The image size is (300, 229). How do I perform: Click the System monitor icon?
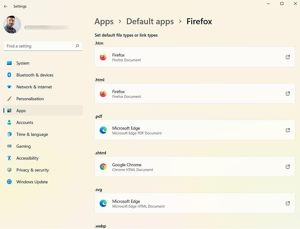(x=9, y=63)
